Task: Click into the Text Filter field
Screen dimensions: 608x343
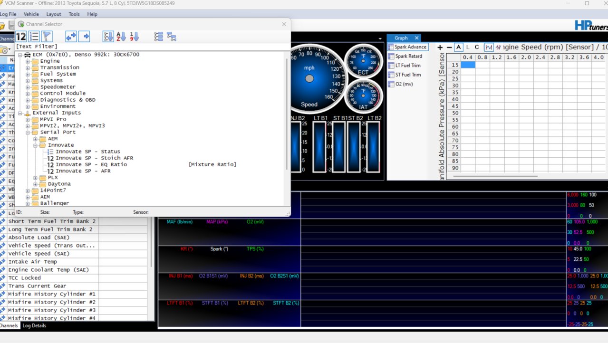Action: tap(152, 47)
